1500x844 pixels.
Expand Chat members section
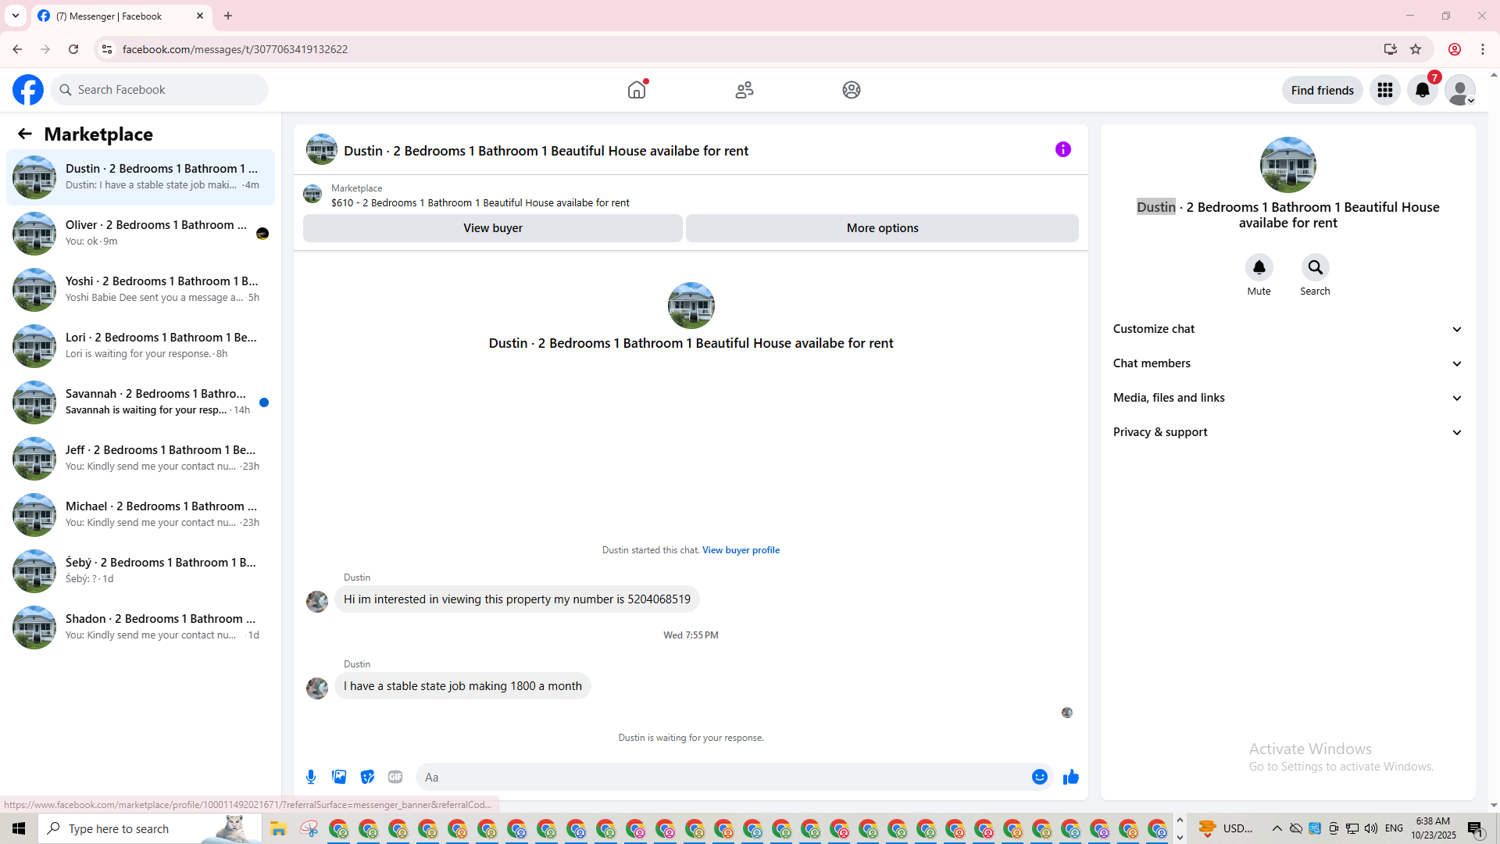pyautogui.click(x=1287, y=363)
